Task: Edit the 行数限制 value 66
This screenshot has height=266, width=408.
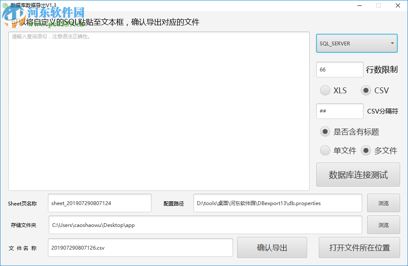Action: (x=339, y=69)
